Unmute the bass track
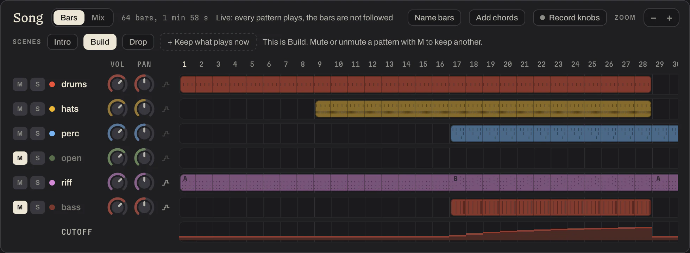The image size is (690, 253). 20,207
